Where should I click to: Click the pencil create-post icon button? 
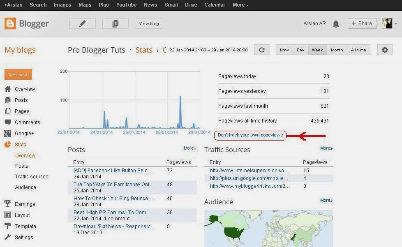coord(83,23)
